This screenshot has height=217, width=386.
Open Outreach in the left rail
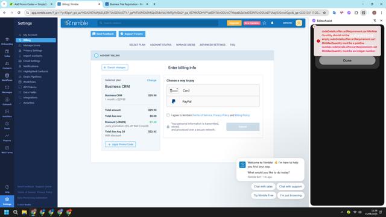[7, 101]
